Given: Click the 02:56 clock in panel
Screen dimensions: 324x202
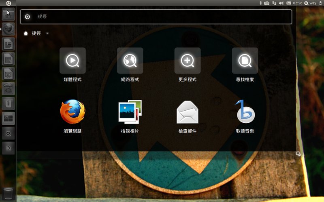Looking at the screenshot, I should (298, 3).
